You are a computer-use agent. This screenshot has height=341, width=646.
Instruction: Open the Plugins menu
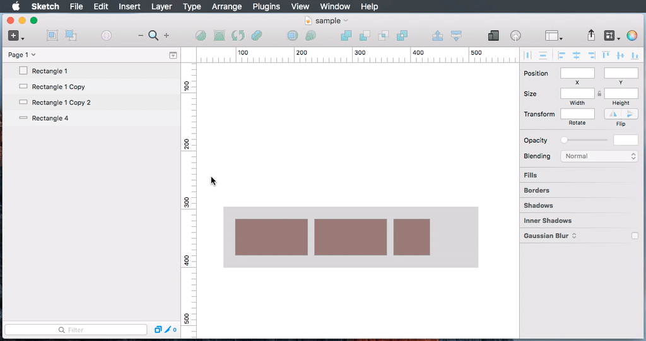click(x=266, y=6)
